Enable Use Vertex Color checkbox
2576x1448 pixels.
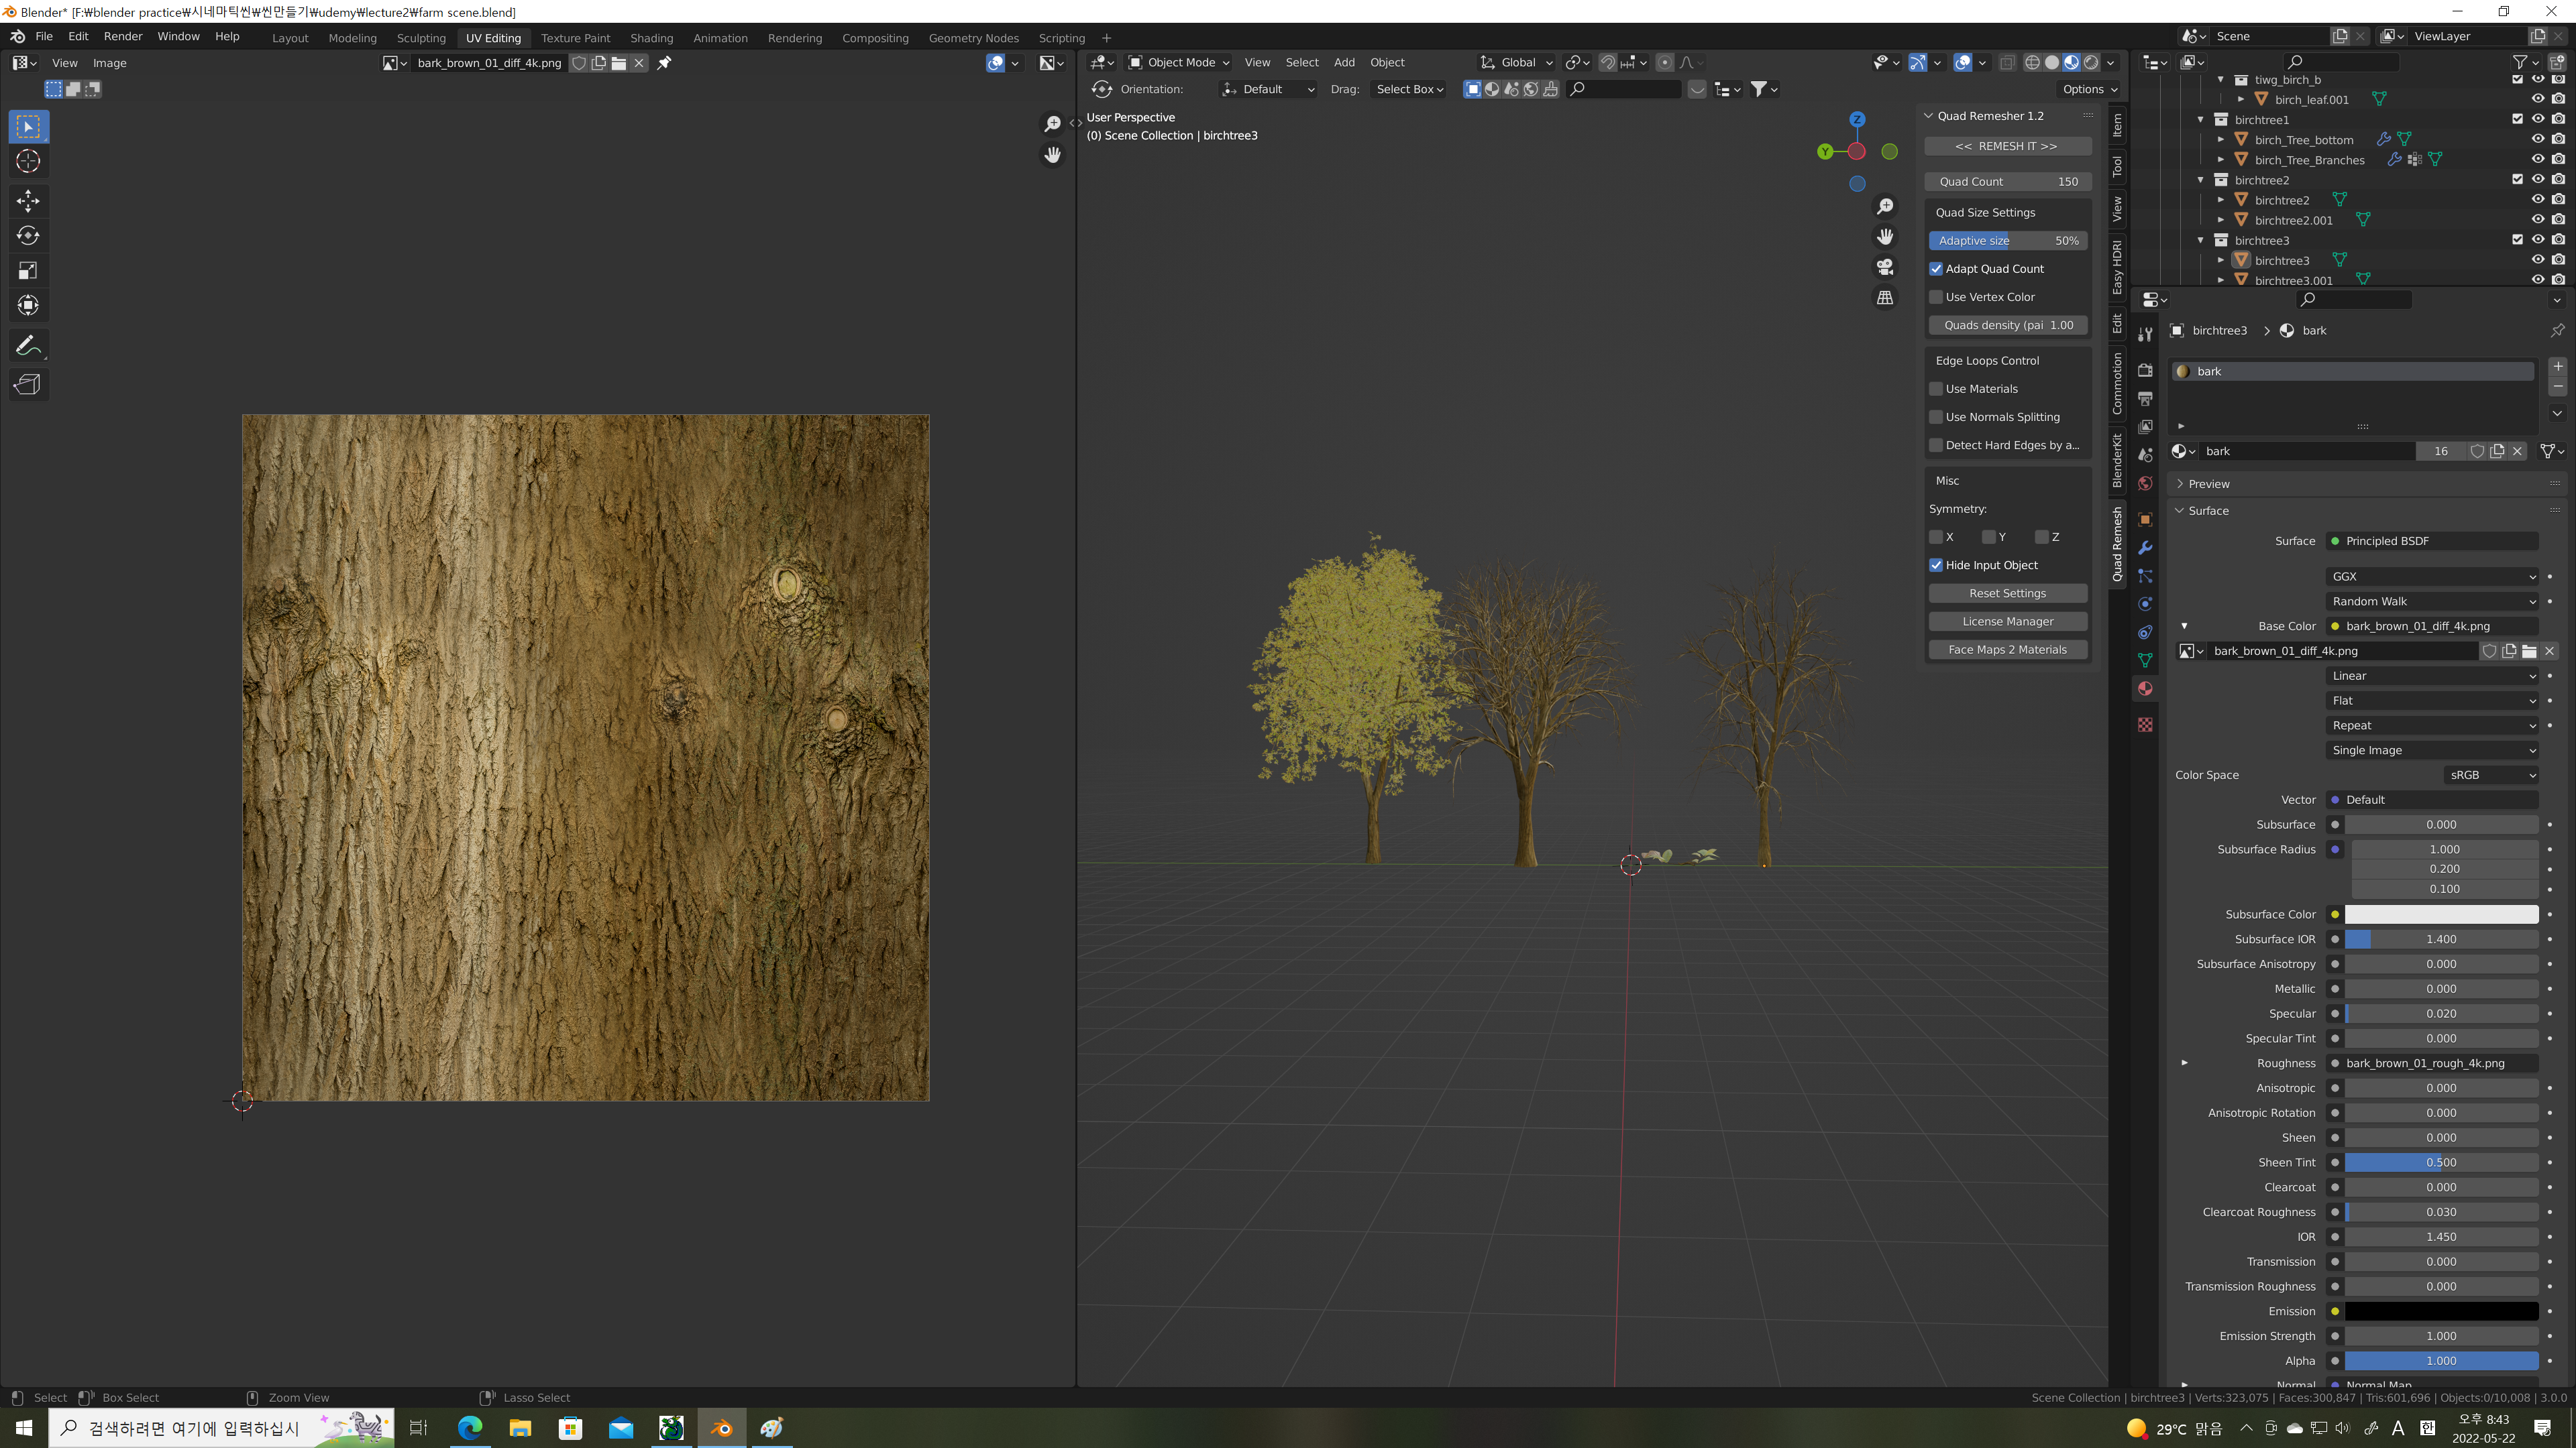click(x=1936, y=297)
